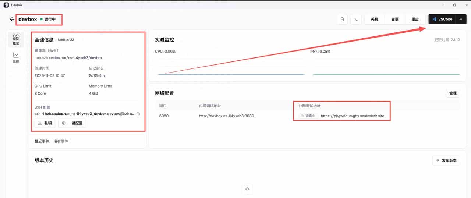Viewport: 471px width, 198px height.
Task: Click the 内网调试地址 column header
Action: click(x=210, y=106)
